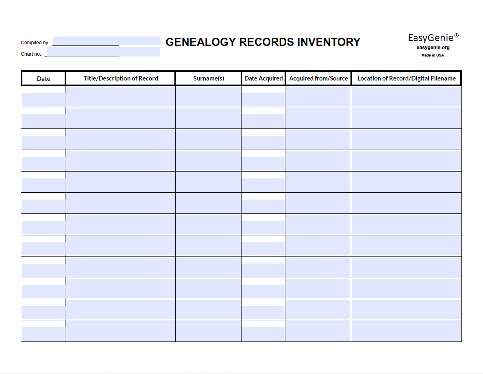483x374 pixels.
Task: Open the easygenie.org website link
Action: click(x=433, y=47)
